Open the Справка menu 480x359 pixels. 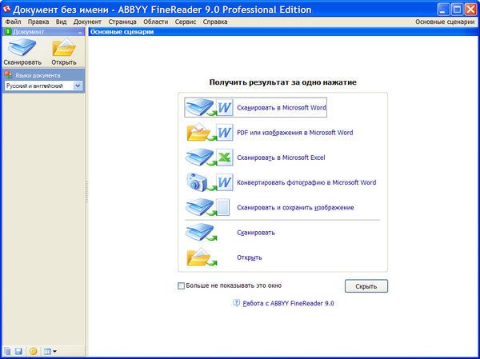click(x=215, y=22)
